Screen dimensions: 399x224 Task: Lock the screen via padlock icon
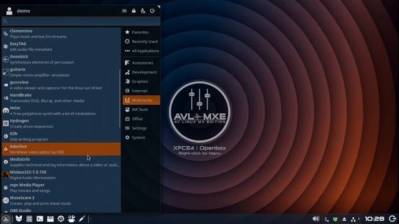click(133, 11)
